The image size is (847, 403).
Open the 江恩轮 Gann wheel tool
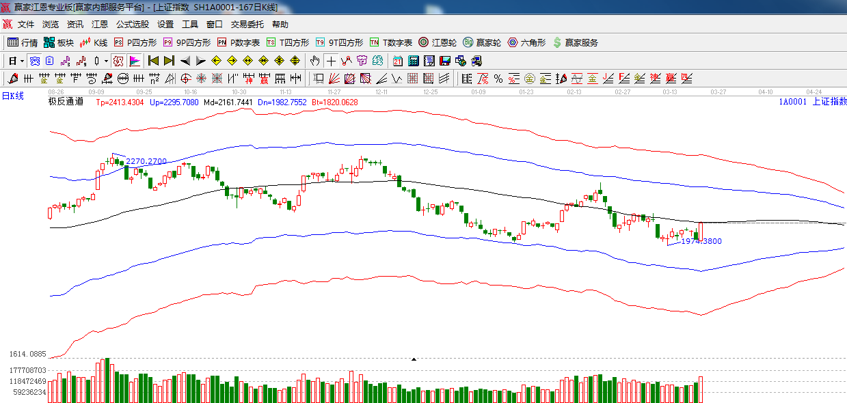coord(438,42)
